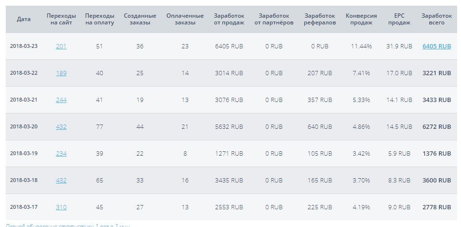Screen dimensions: 461x227
Task: Click the EPC продаж column header
Action: pyautogui.click(x=399, y=19)
